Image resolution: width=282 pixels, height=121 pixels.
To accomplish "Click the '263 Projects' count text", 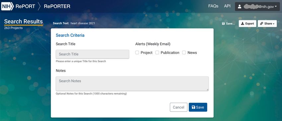I will click(x=13, y=28).
